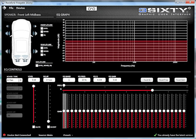Enable Front L/R Link EQ checkbox
The width and height of the screenshot is (196, 139).
tap(42, 35)
